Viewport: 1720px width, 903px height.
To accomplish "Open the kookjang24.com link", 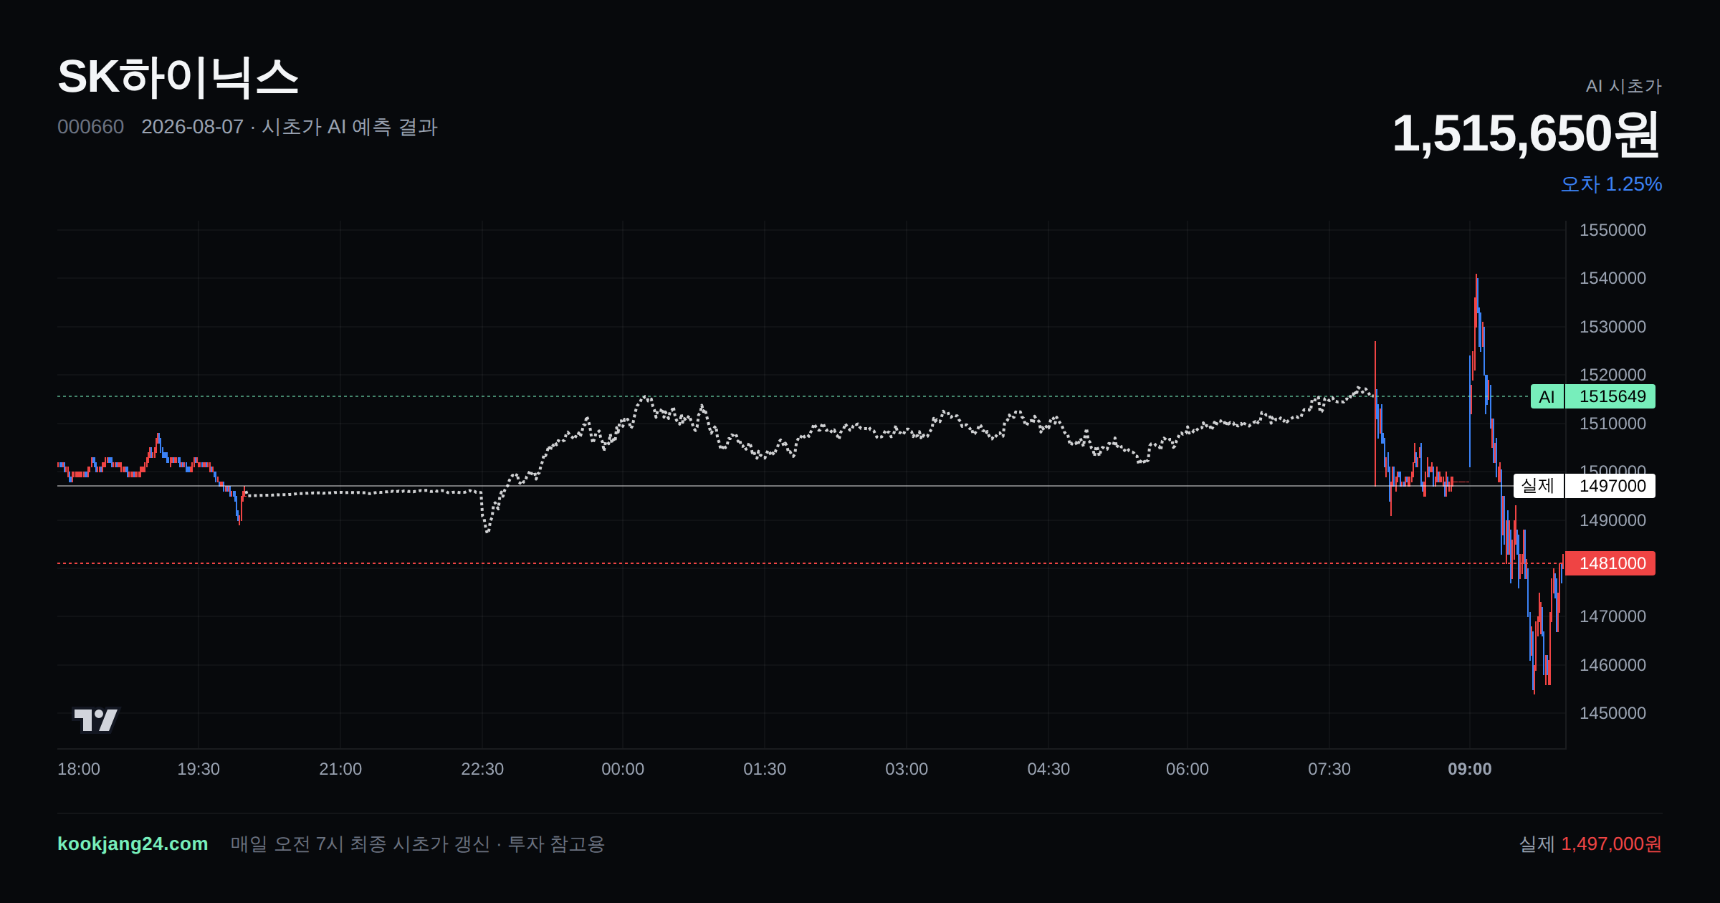I will (x=133, y=844).
